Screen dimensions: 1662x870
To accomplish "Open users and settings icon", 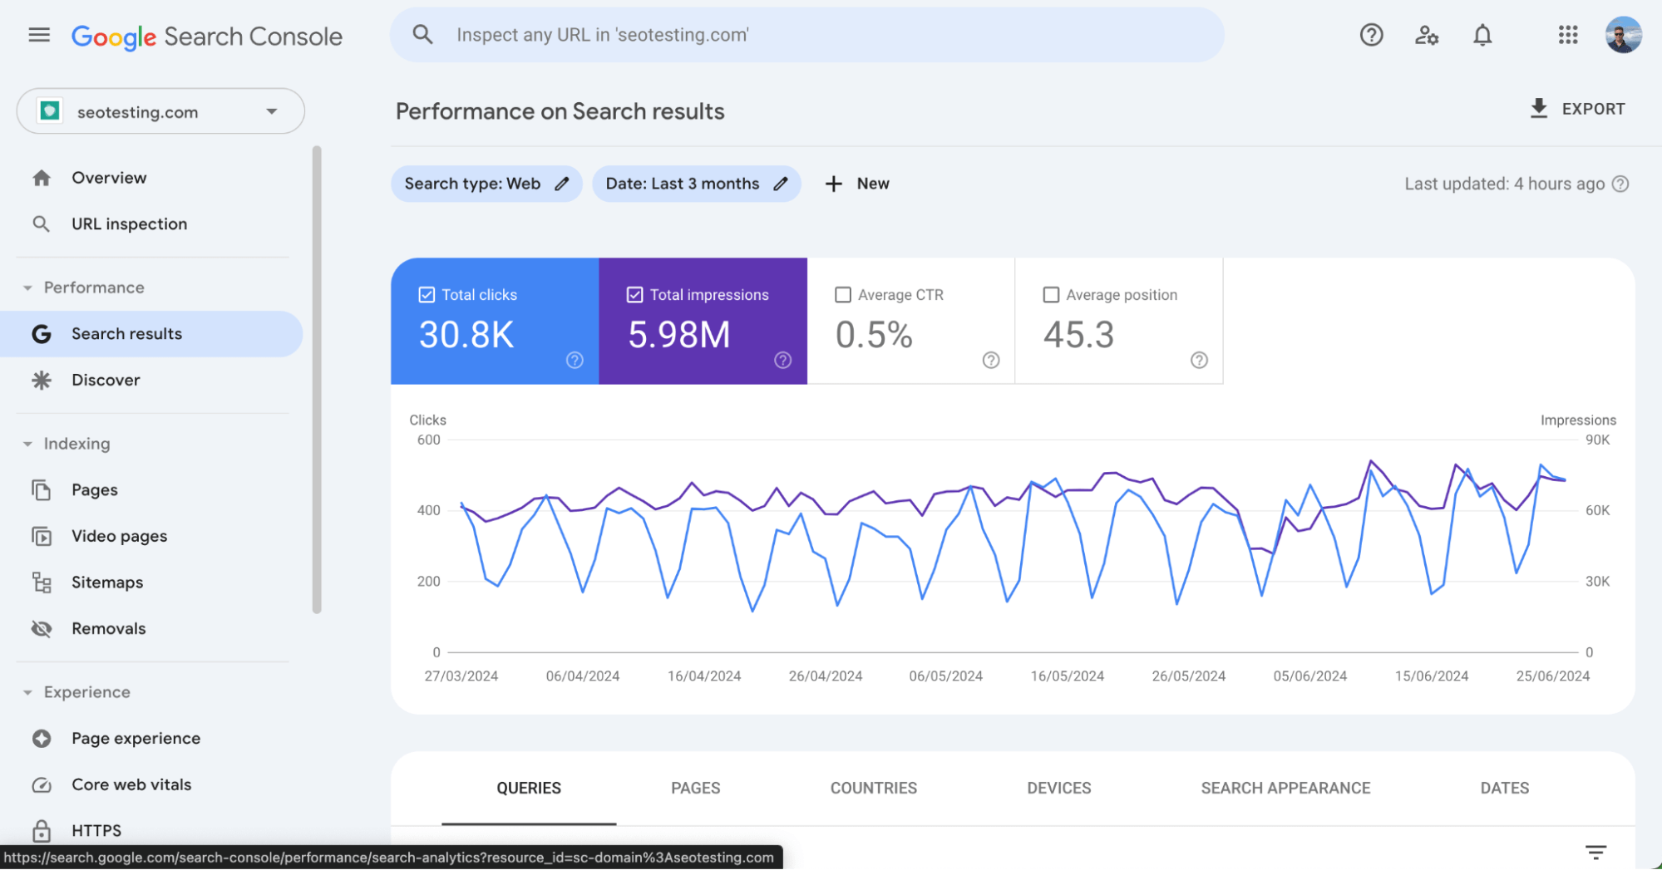I will point(1427,35).
